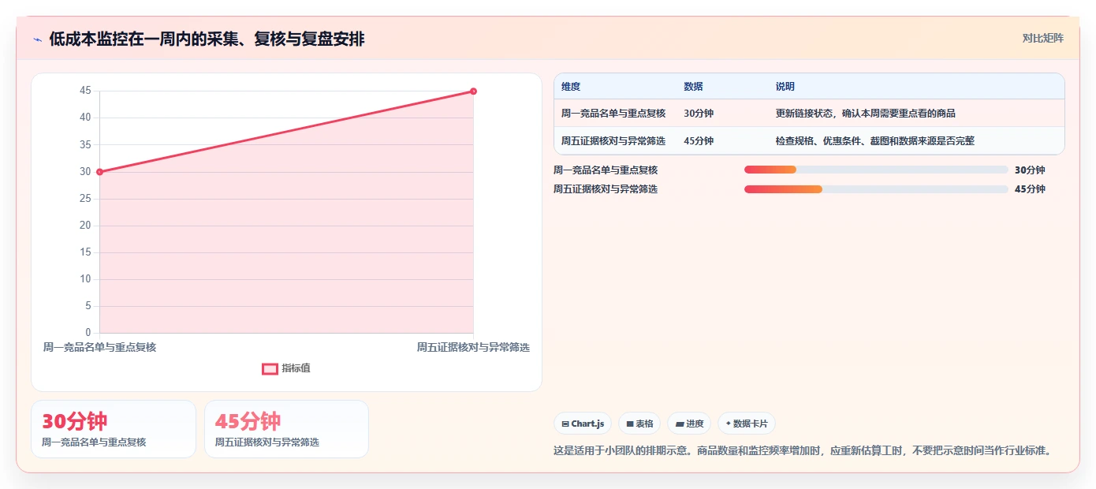Select the Chart.js tag chip
The width and height of the screenshot is (1096, 489).
[x=583, y=424]
